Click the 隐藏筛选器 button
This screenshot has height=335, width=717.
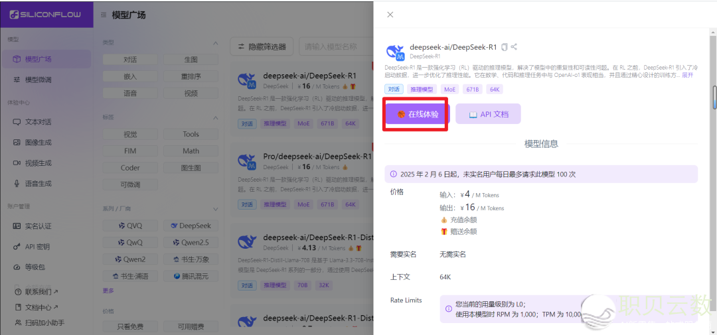[x=262, y=46]
